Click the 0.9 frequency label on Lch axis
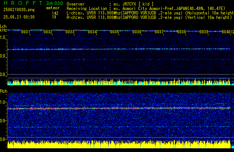Viewport: 234px width, 152px height. point(3,56)
